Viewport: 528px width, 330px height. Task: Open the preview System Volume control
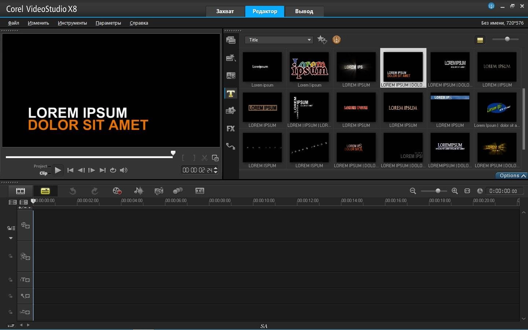tap(124, 170)
